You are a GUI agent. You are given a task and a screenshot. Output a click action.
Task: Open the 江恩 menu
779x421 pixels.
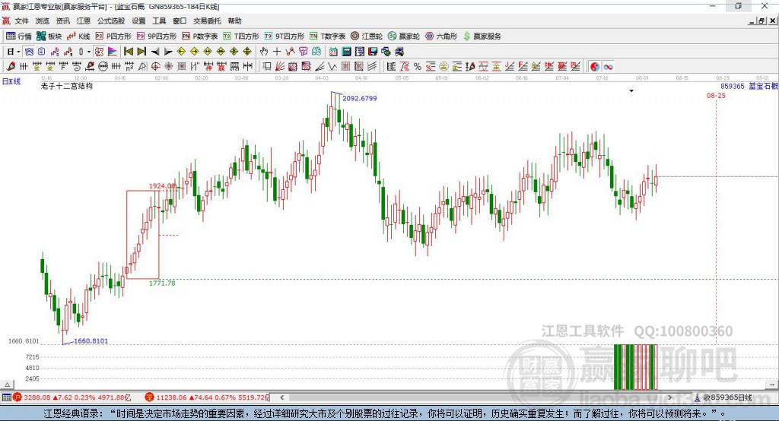(x=84, y=21)
